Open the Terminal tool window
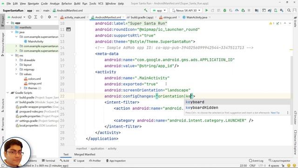Viewport: 298px width, 168px height. point(48,161)
